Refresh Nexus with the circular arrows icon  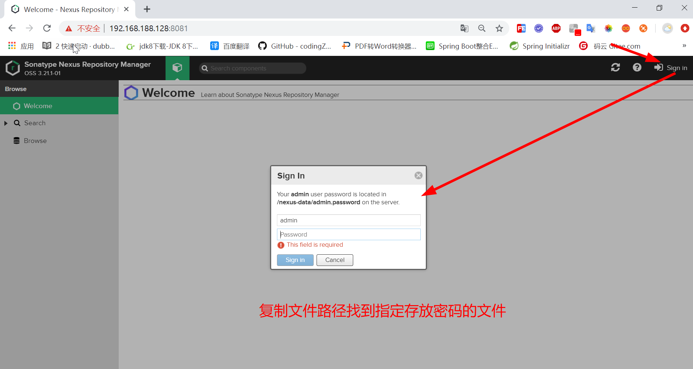click(615, 67)
